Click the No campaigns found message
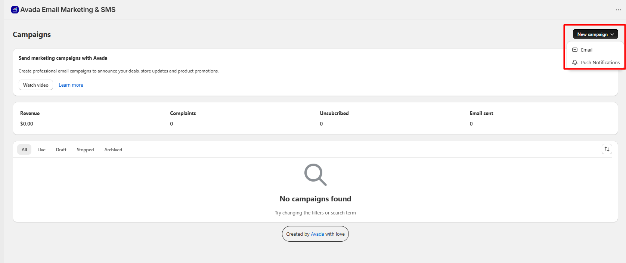Image resolution: width=626 pixels, height=263 pixels. [315, 199]
